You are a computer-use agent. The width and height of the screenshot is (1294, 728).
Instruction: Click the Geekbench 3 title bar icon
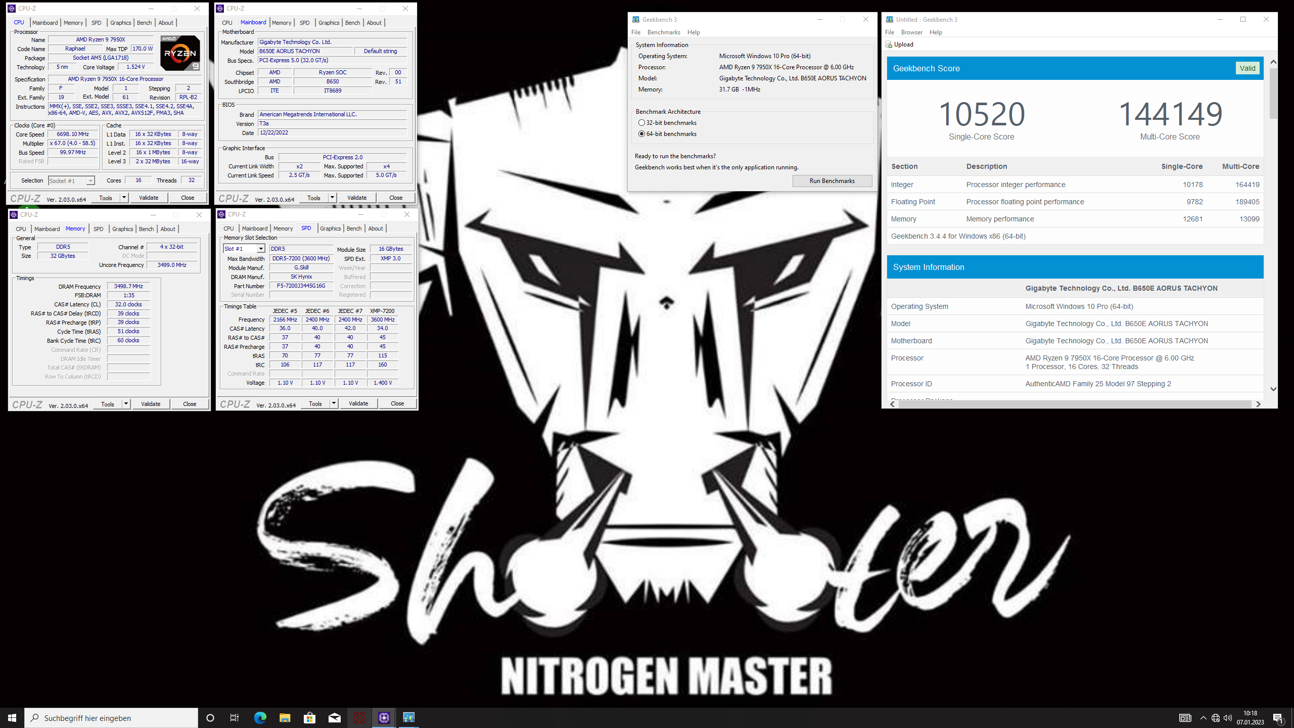click(636, 19)
